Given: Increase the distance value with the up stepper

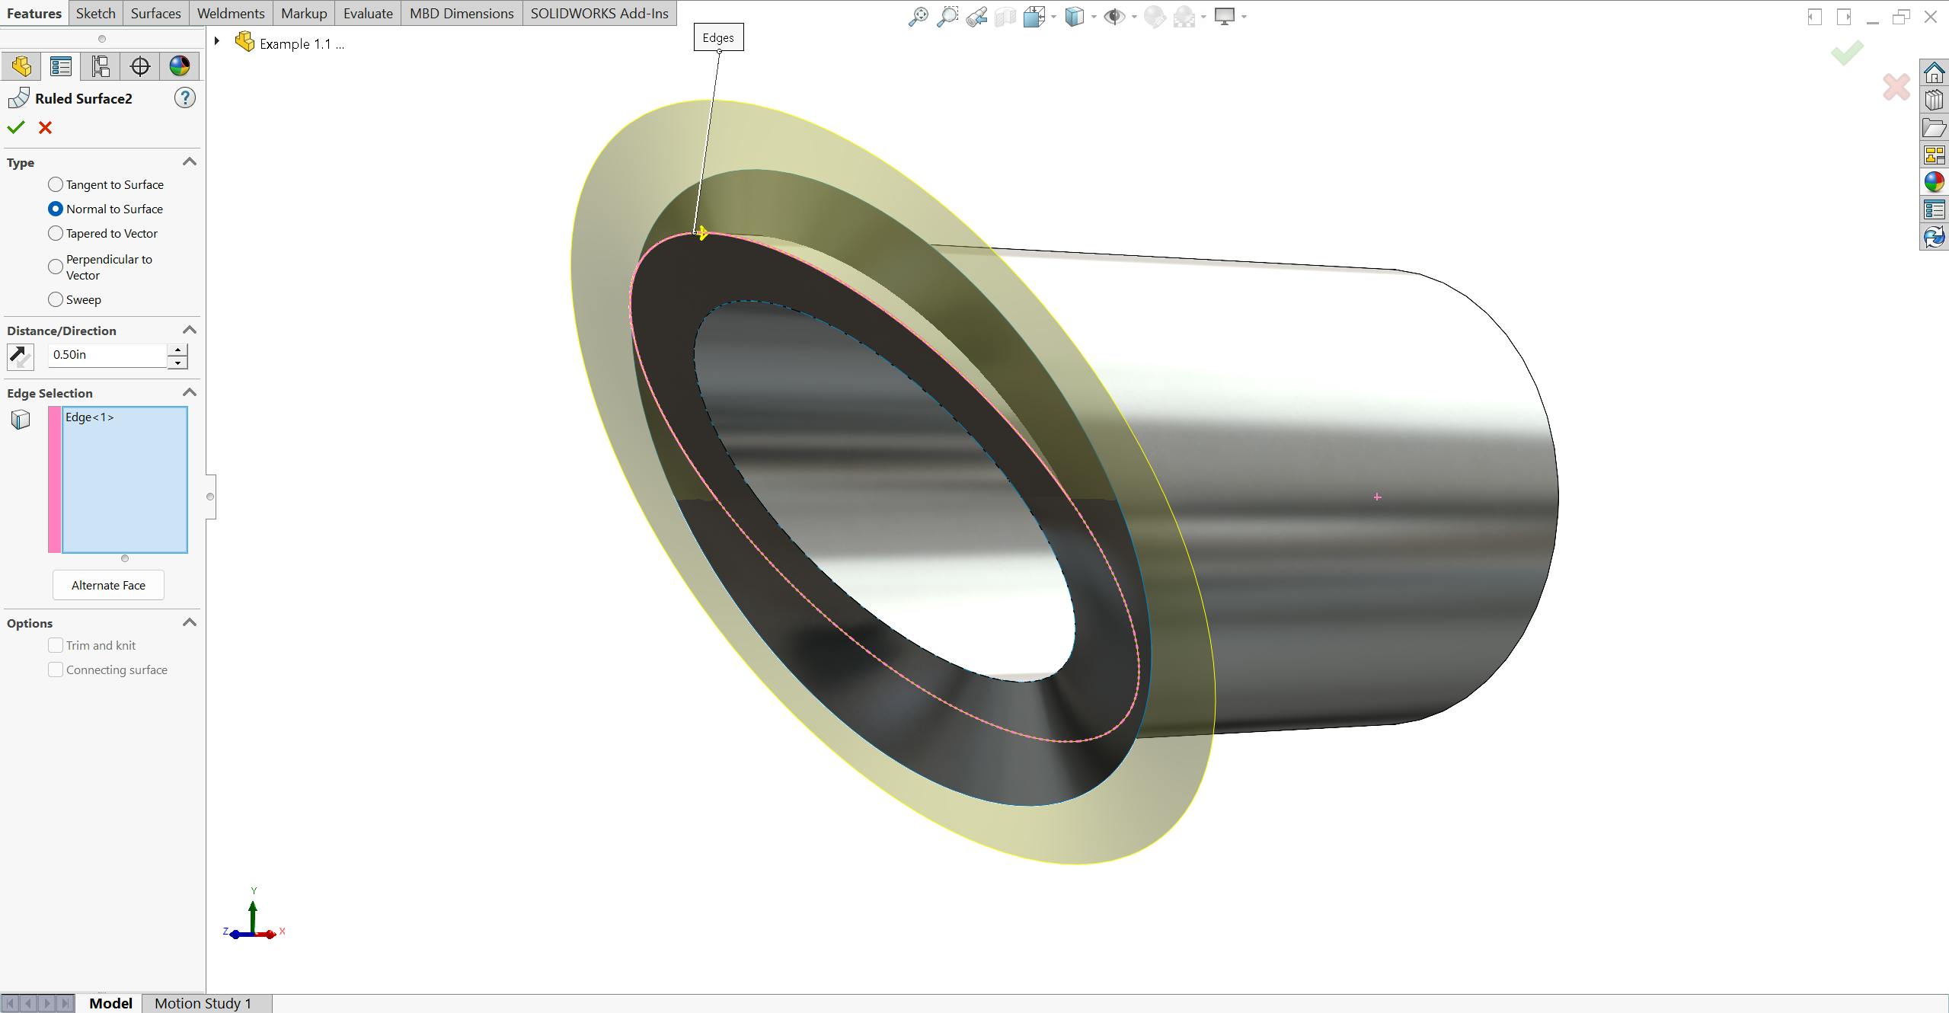Looking at the screenshot, I should pyautogui.click(x=177, y=350).
